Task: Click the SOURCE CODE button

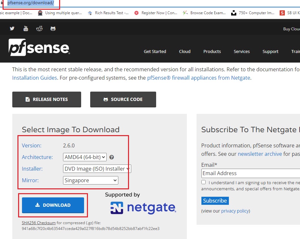Action: click(123, 99)
